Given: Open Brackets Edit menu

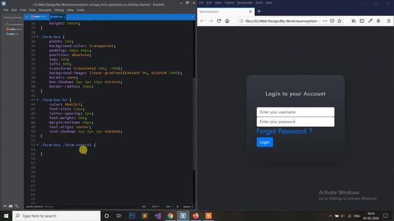Looking at the screenshot, I should (x=14, y=10).
